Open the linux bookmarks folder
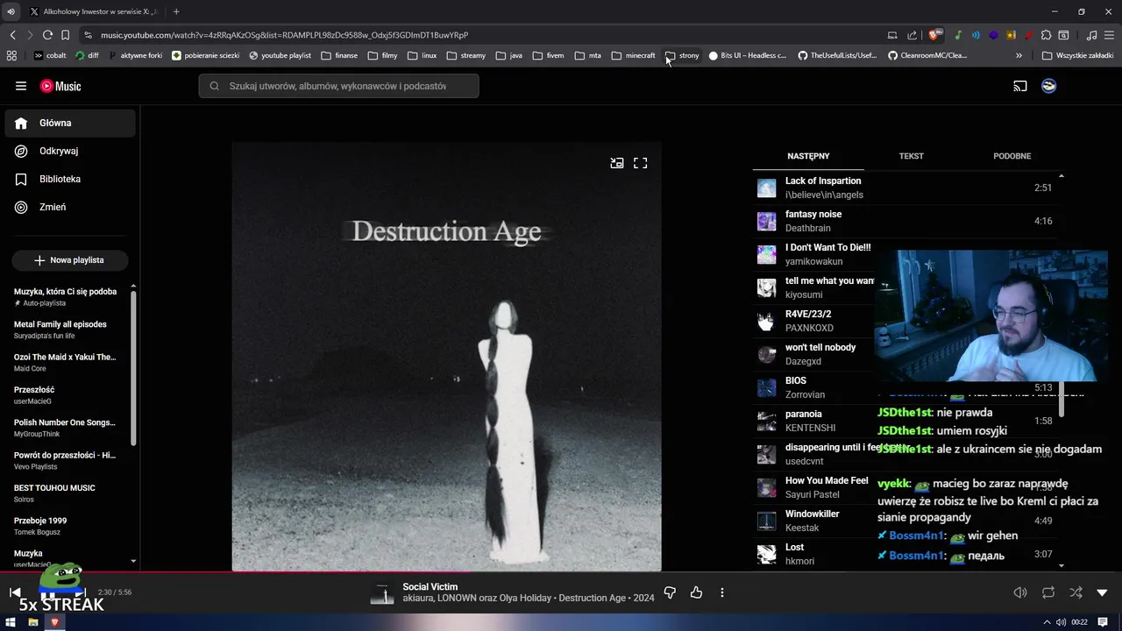The image size is (1122, 631). [x=423, y=55]
